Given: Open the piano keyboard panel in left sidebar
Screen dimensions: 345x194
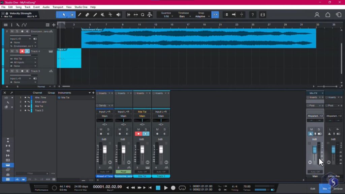Looking at the screenshot, I should 7,165.
